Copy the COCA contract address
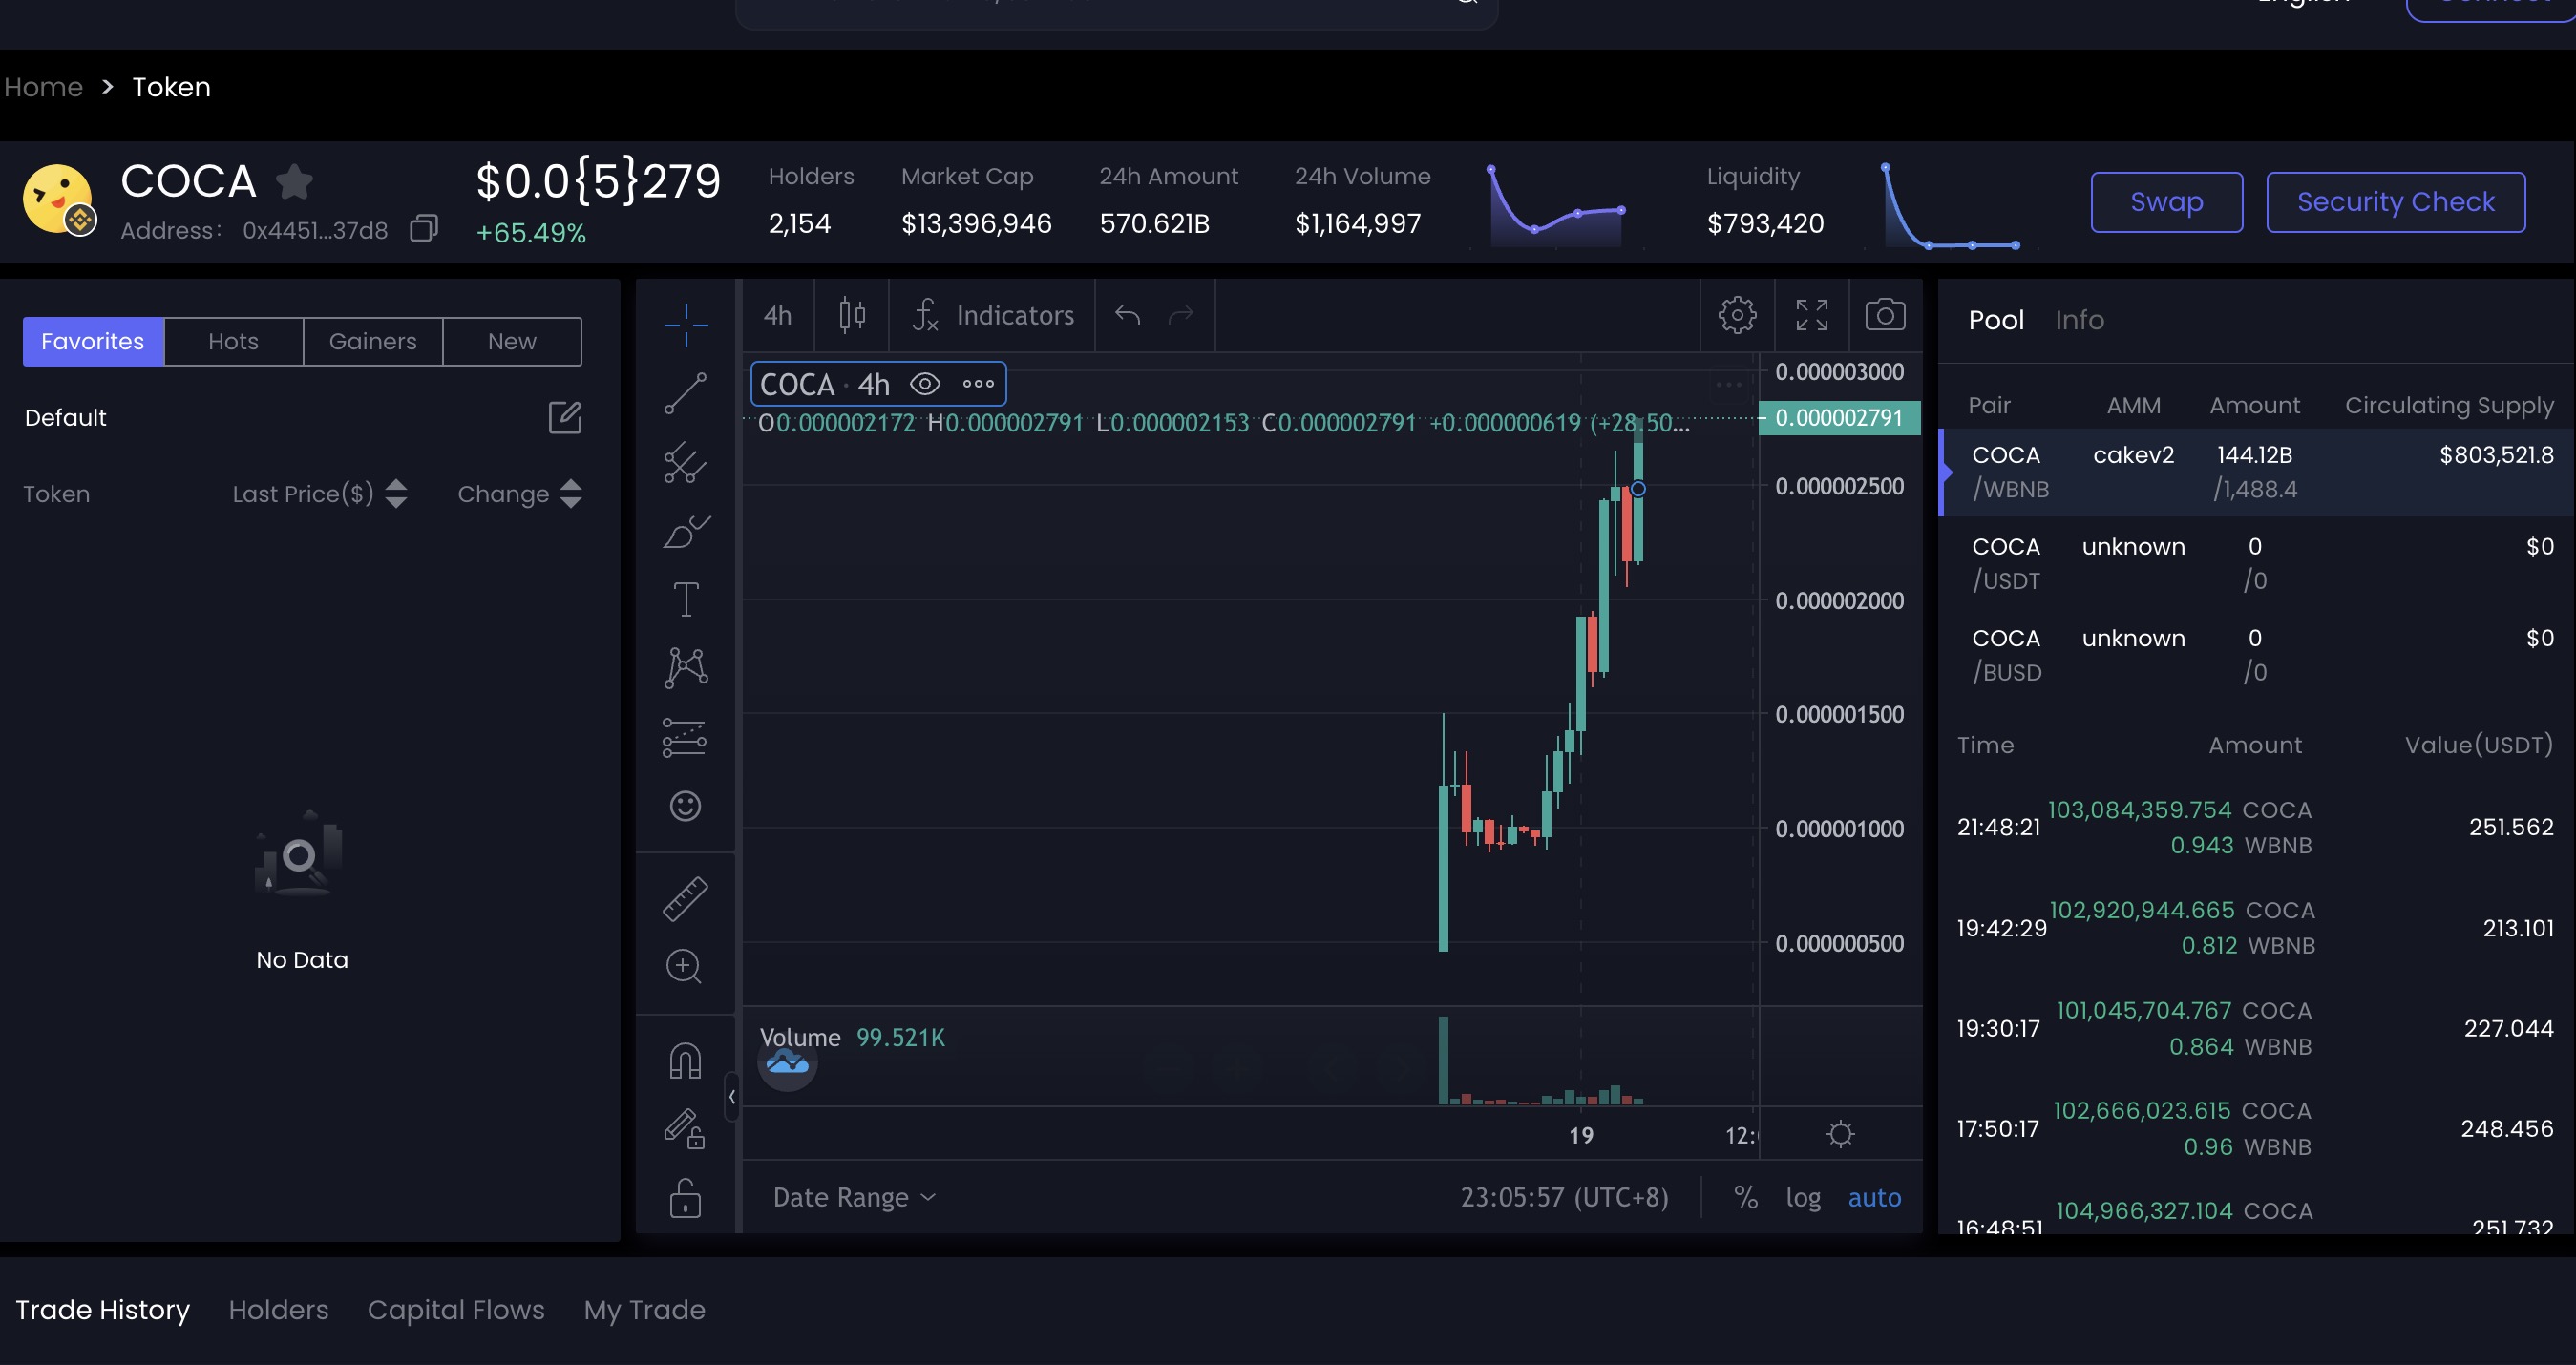2576x1365 pixels. click(424, 230)
